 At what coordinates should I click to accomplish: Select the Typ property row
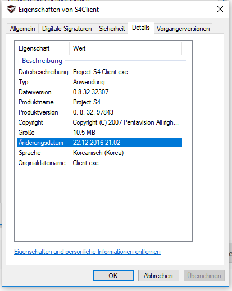(99, 82)
